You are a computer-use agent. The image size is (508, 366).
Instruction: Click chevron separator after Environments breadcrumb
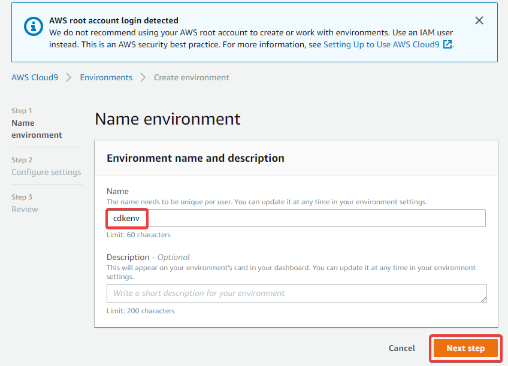click(x=143, y=77)
